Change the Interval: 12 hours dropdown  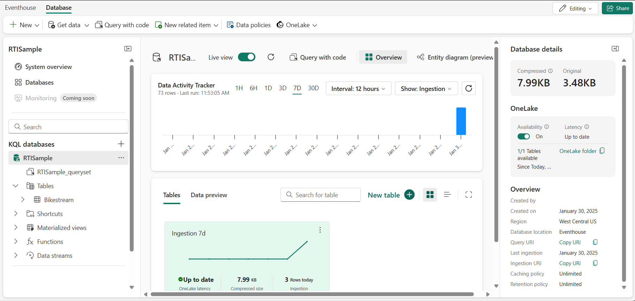358,88
